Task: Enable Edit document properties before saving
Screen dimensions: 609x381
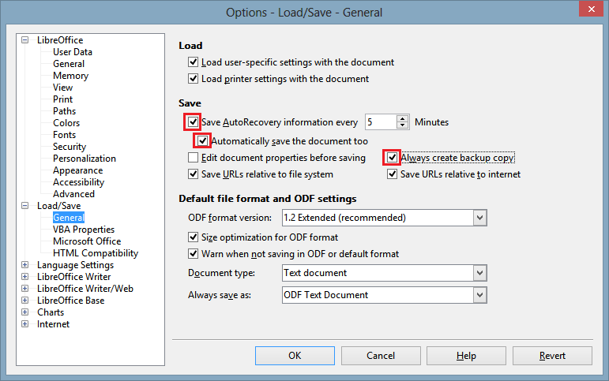Action: pyautogui.click(x=193, y=158)
